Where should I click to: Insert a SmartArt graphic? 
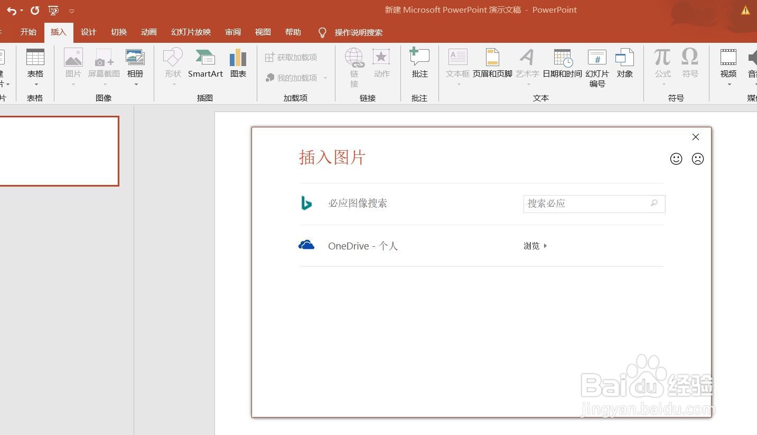coord(205,63)
